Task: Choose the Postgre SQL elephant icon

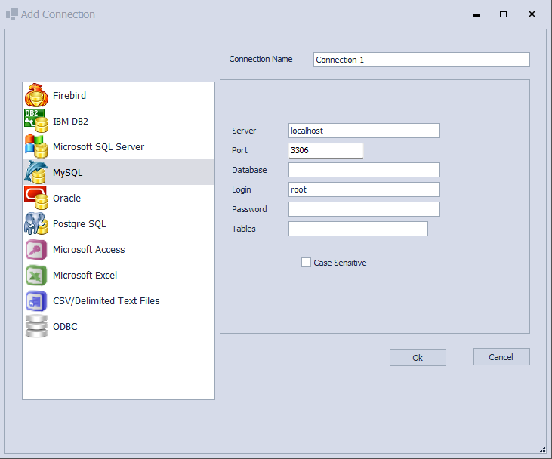Action: pyautogui.click(x=36, y=223)
